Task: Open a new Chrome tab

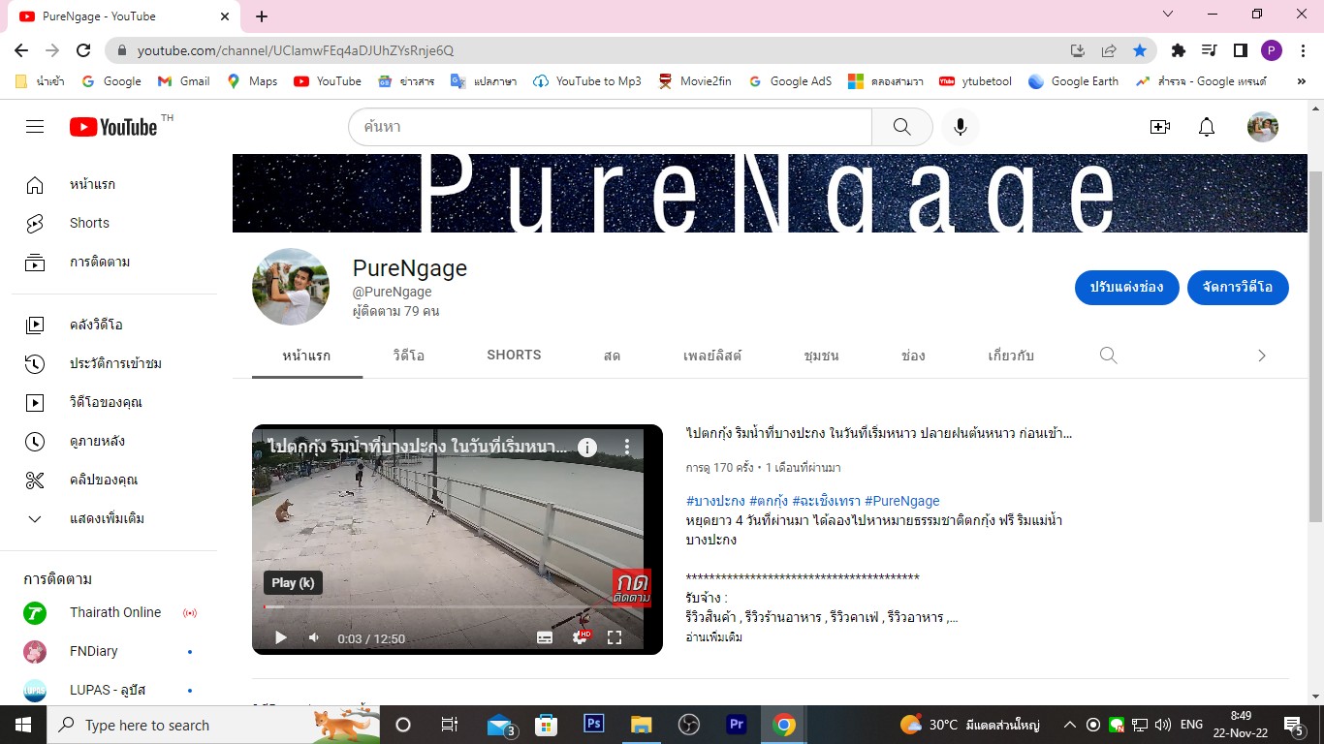Action: pos(262,16)
